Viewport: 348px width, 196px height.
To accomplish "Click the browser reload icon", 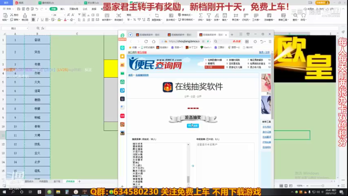I will (x=146, y=41).
